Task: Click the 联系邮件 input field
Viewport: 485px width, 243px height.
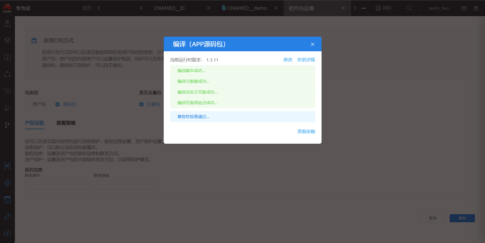Action: click(x=57, y=185)
